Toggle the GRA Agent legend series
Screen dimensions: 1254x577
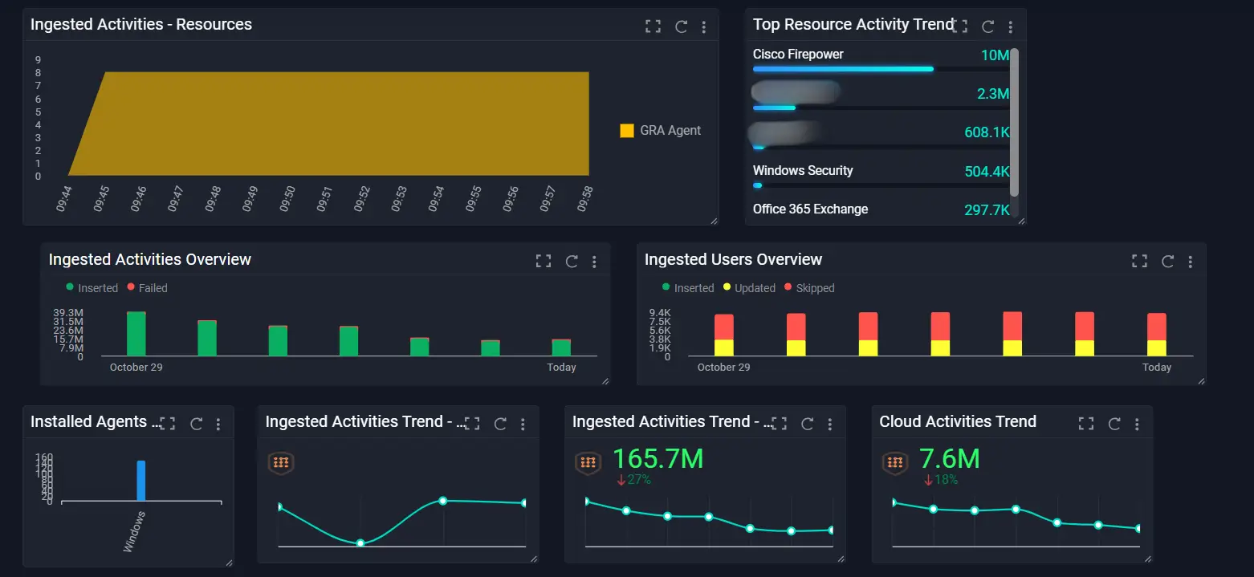[x=661, y=130]
